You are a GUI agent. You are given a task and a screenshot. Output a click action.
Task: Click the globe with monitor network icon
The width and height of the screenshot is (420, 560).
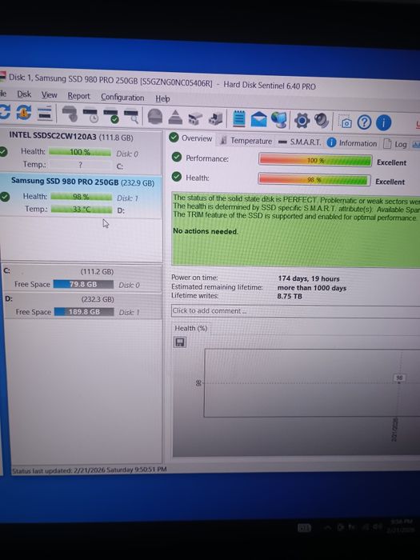(279, 120)
